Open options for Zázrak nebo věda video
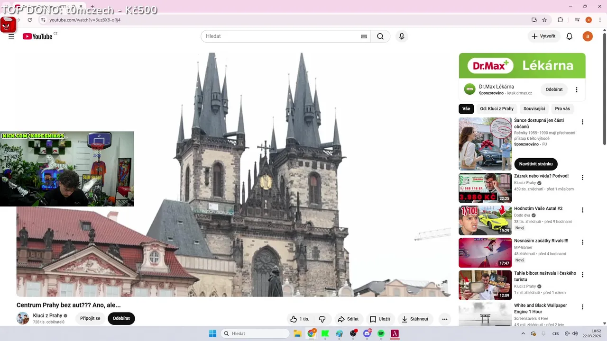The image size is (607, 341). pyautogui.click(x=582, y=178)
